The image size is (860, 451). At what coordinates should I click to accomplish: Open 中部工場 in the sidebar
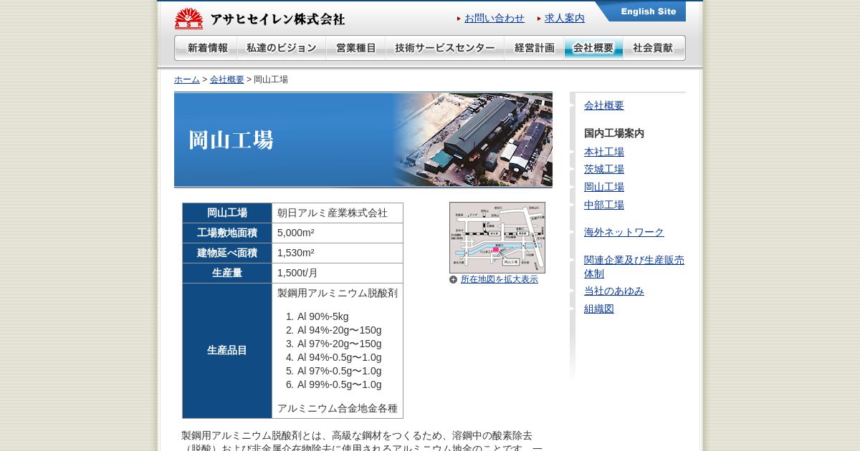604,205
